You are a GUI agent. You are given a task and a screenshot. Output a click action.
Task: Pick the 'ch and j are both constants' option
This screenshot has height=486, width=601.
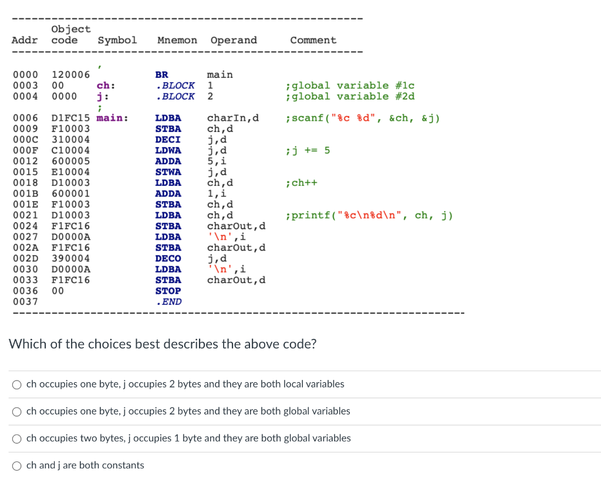[x=16, y=465]
